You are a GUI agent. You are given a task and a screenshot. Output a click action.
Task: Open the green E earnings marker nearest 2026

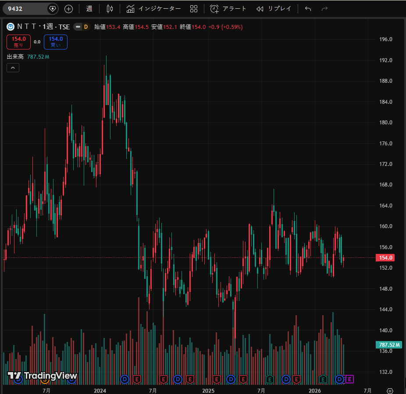323,379
